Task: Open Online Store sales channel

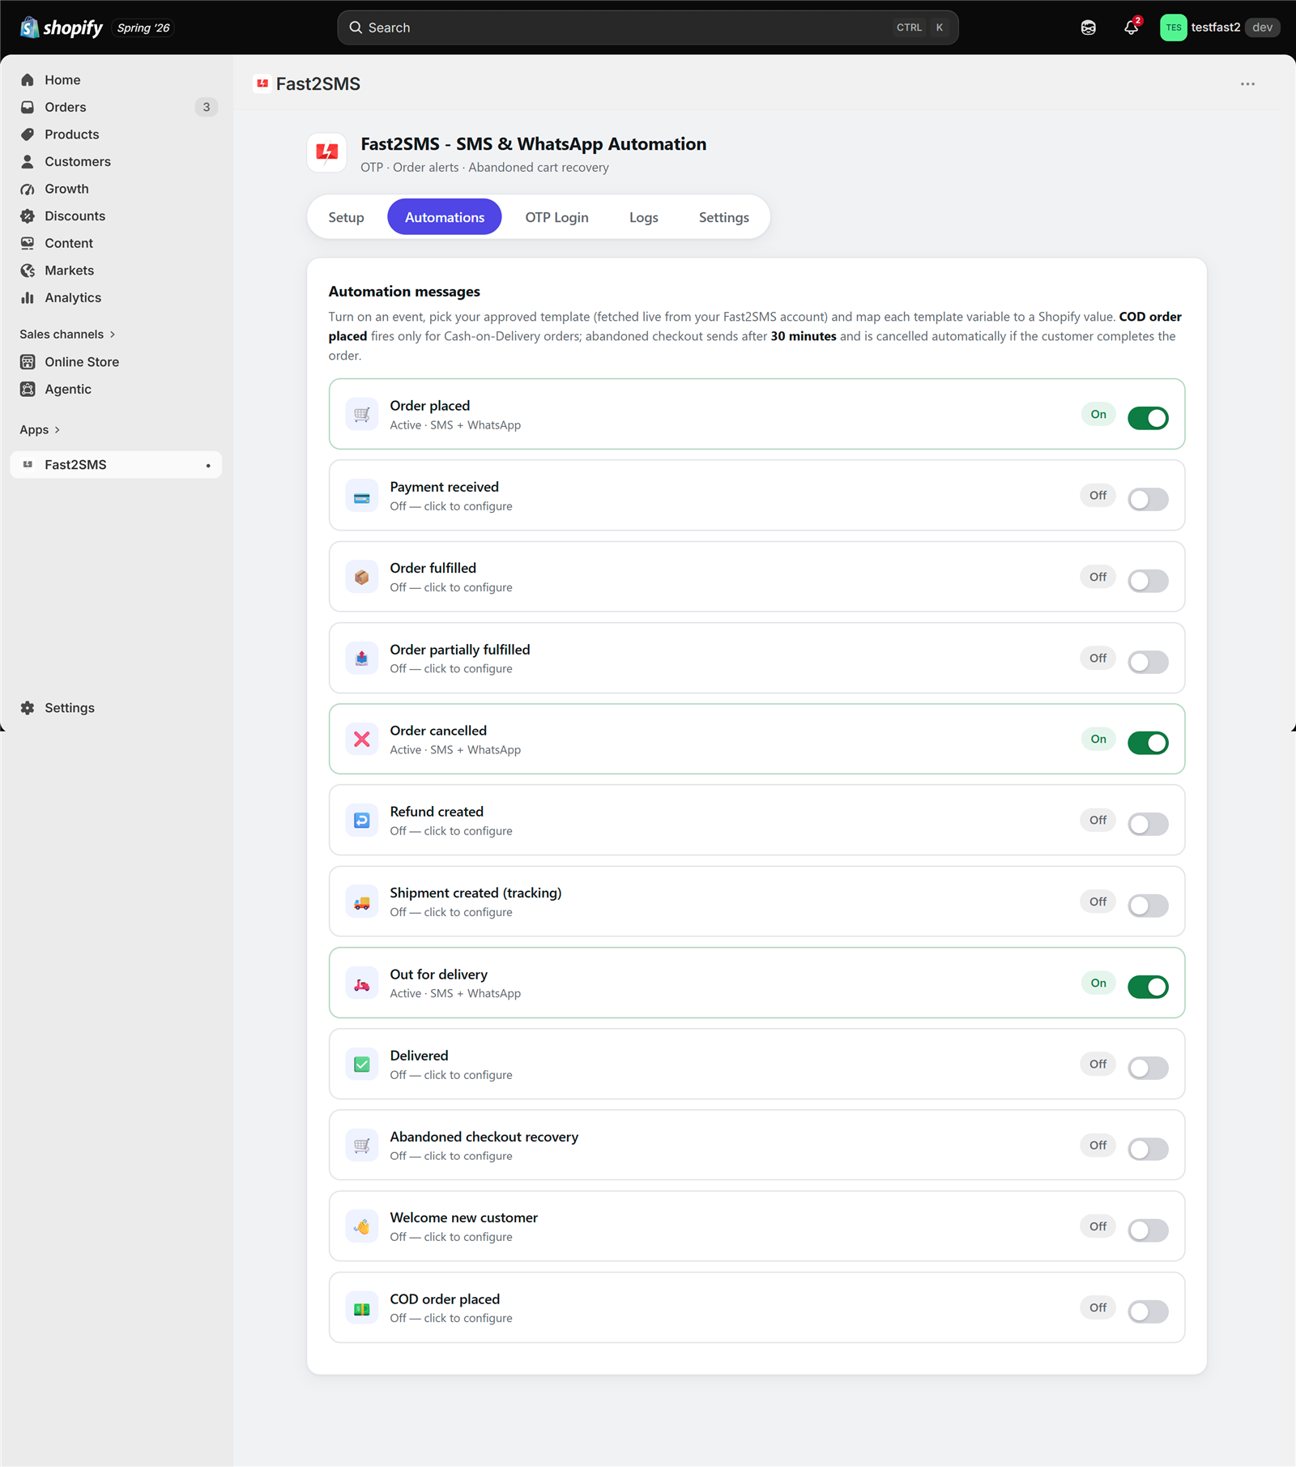Action: (116, 362)
